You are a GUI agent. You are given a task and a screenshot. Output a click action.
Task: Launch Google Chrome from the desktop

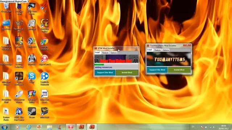click(x=45, y=43)
